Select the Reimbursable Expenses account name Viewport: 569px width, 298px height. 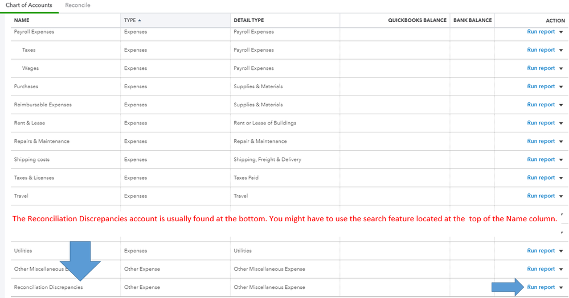[43, 105]
